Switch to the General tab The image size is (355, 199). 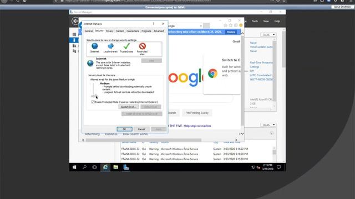[89, 31]
